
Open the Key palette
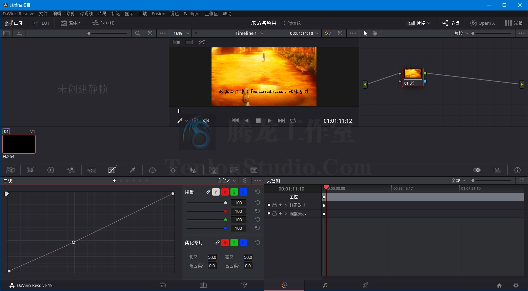pyautogui.click(x=214, y=170)
